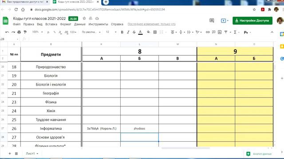Viewport: 284px width, 159px height.
Task: Move document with folder icon
Action: coord(91,19)
